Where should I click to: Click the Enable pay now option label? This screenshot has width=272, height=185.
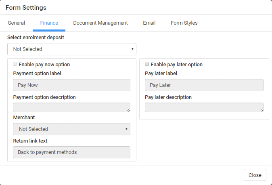[44, 65]
